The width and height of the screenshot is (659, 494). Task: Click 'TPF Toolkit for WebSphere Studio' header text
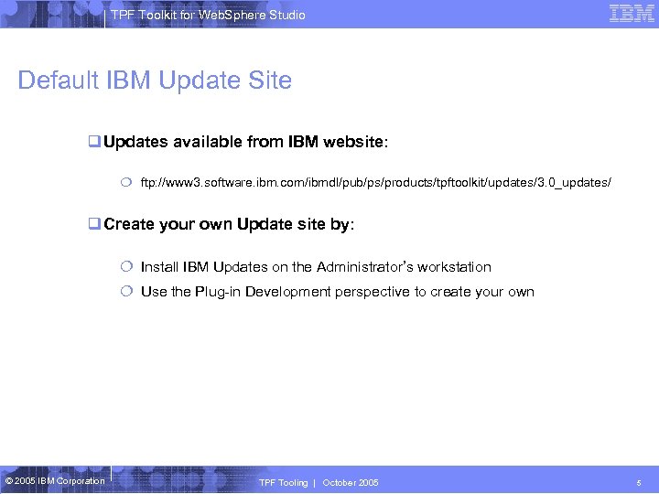pos(208,16)
